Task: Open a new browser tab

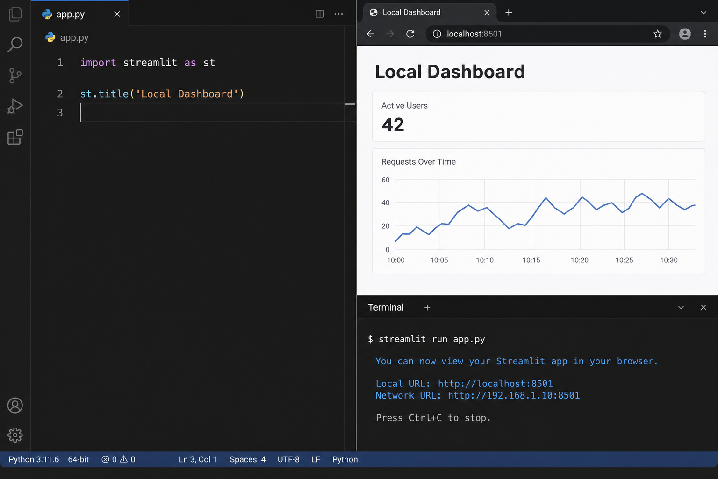Action: pyautogui.click(x=509, y=13)
